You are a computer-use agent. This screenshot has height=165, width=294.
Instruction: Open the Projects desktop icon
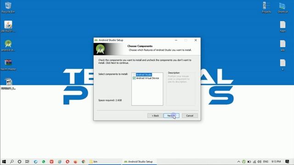[x=266, y=7]
